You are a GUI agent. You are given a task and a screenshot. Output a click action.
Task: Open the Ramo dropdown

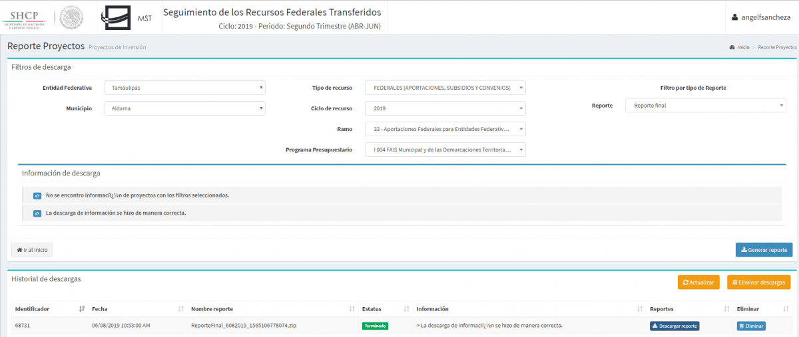point(445,129)
